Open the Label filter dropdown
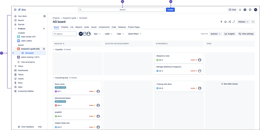Viewport: 260px width, 130px height. (108, 34)
